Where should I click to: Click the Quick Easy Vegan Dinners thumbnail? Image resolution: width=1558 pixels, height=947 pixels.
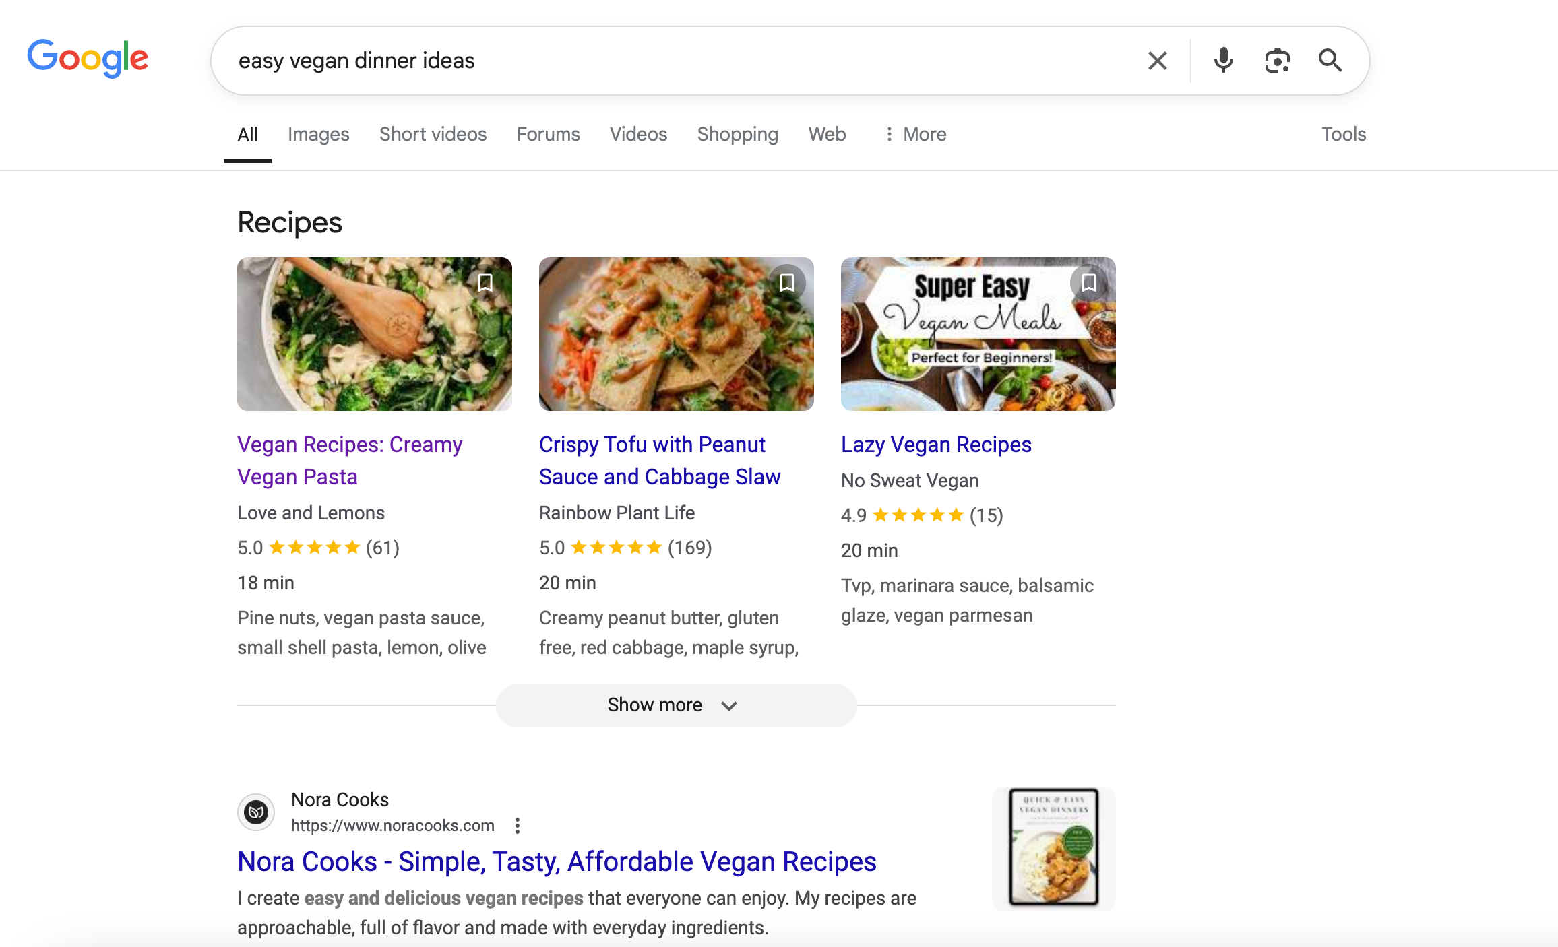point(1053,848)
